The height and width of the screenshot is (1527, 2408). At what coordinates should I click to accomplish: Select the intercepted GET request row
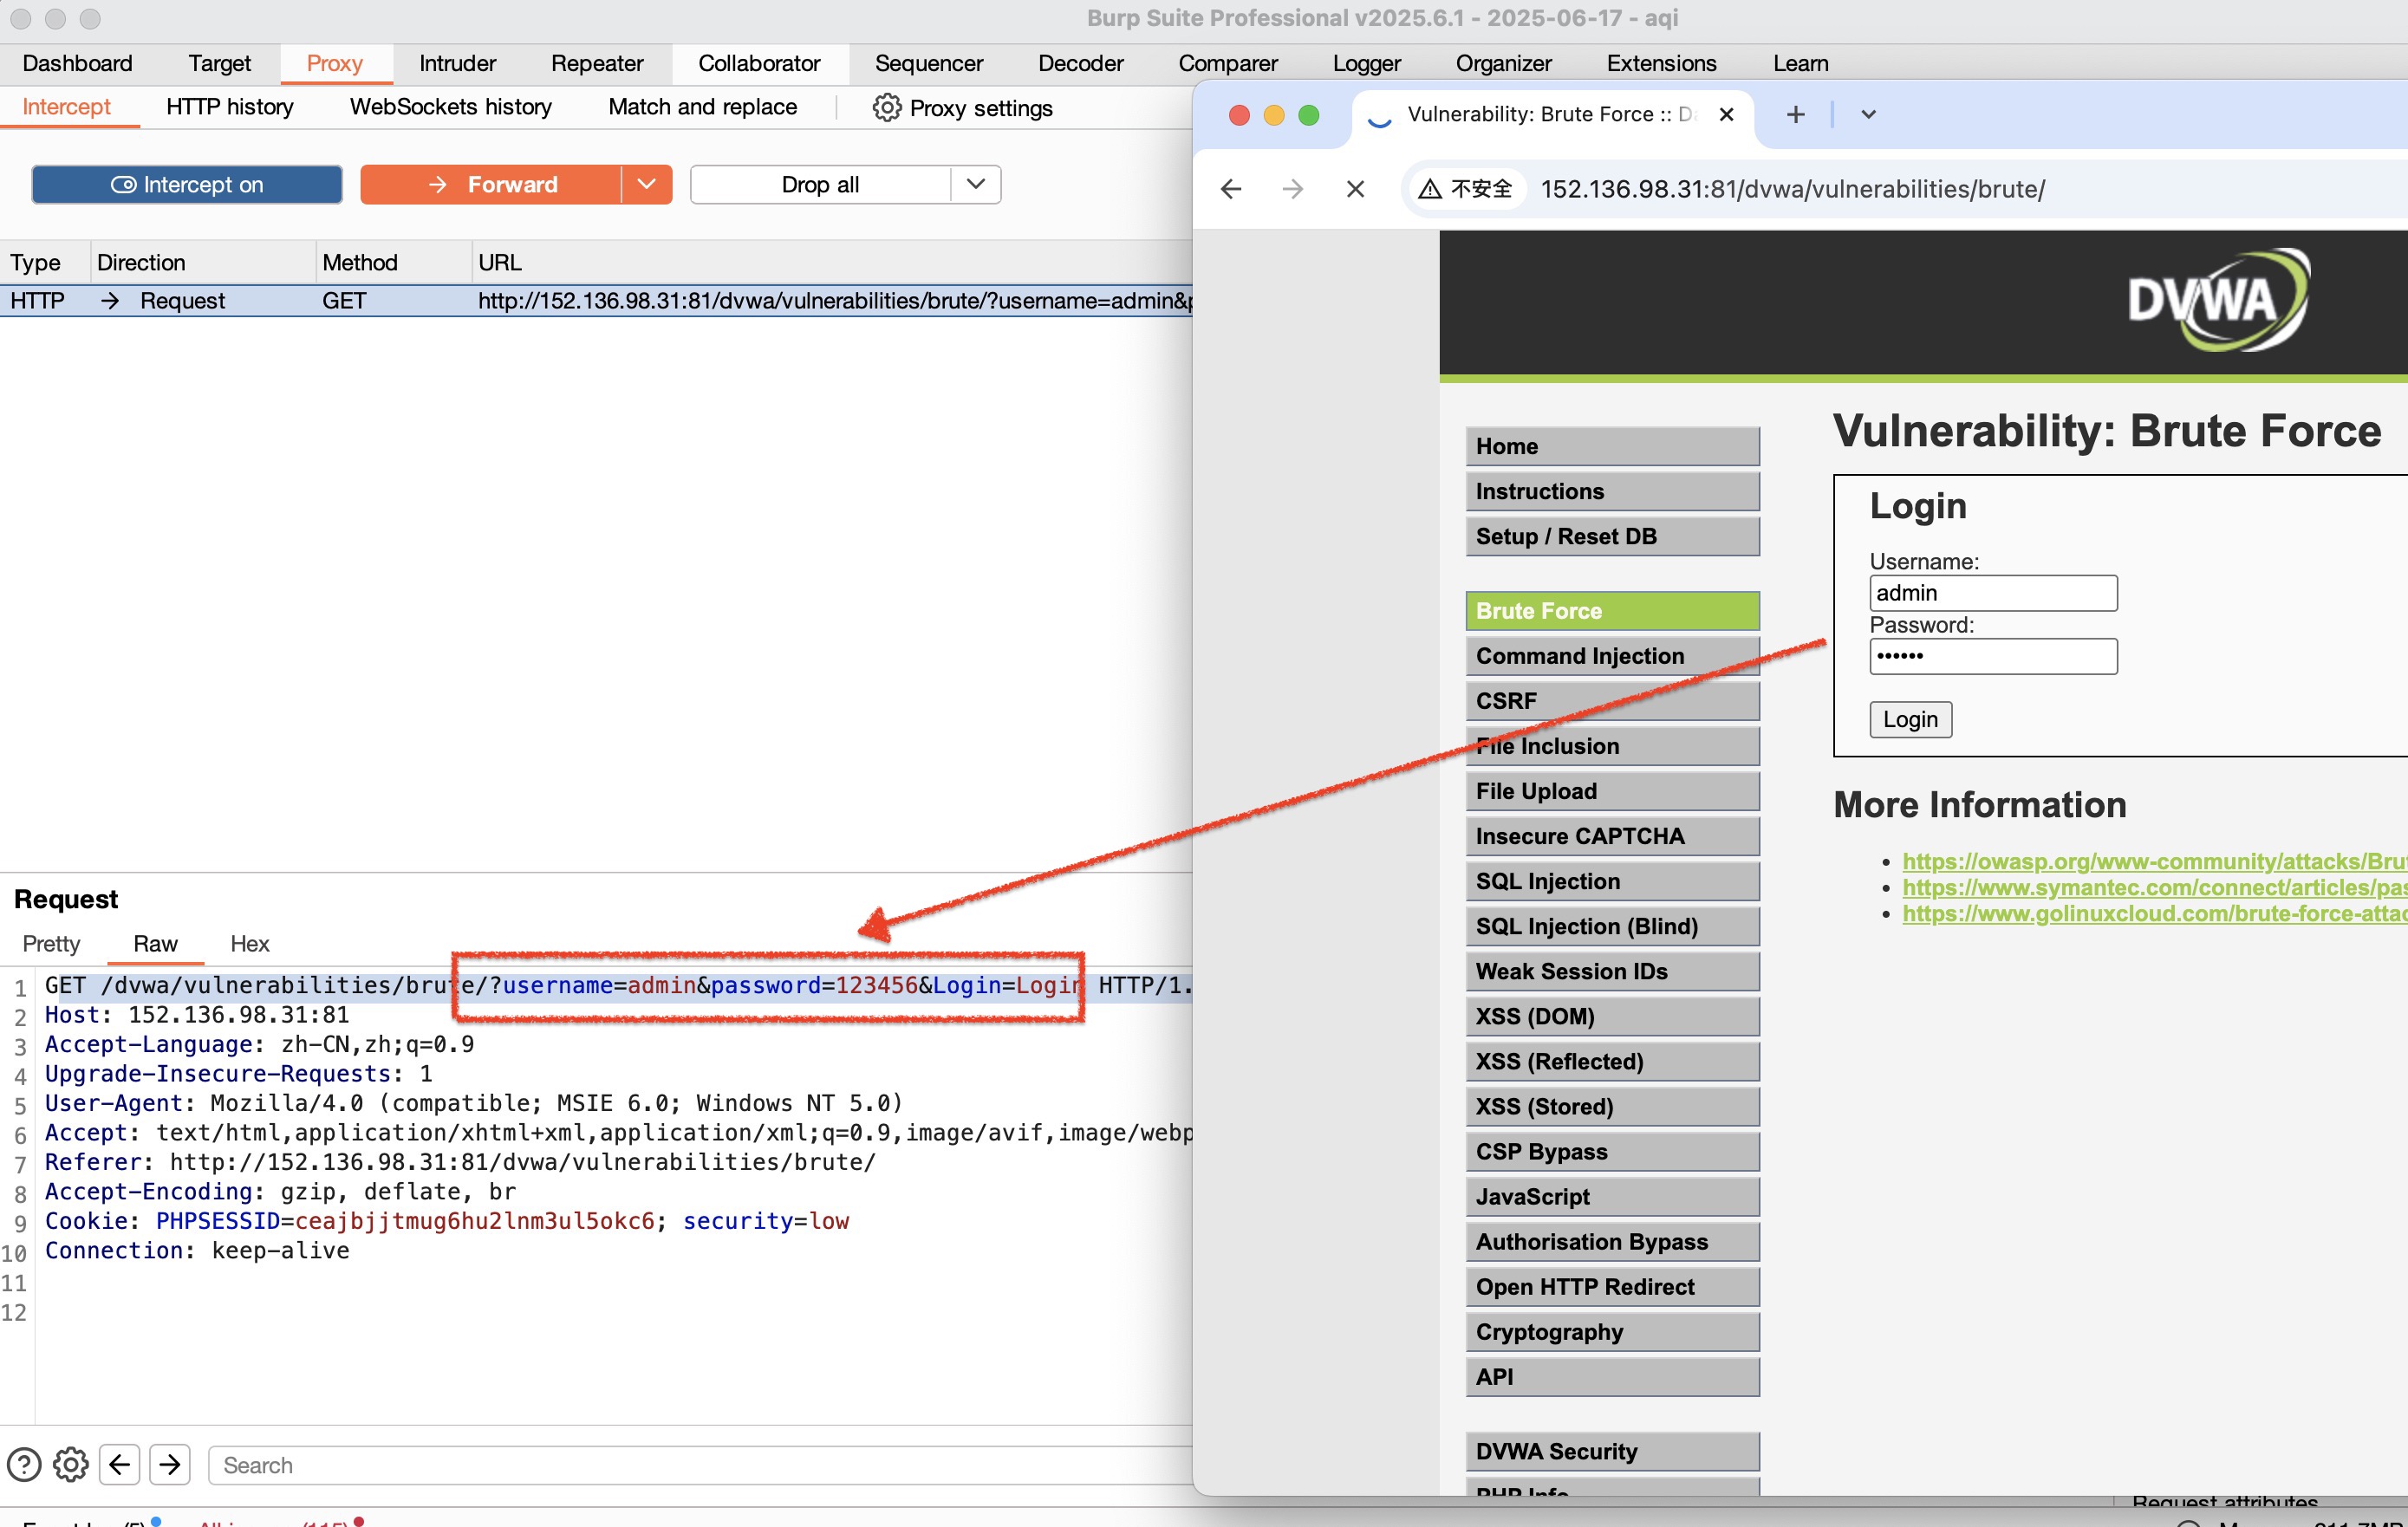(596, 301)
